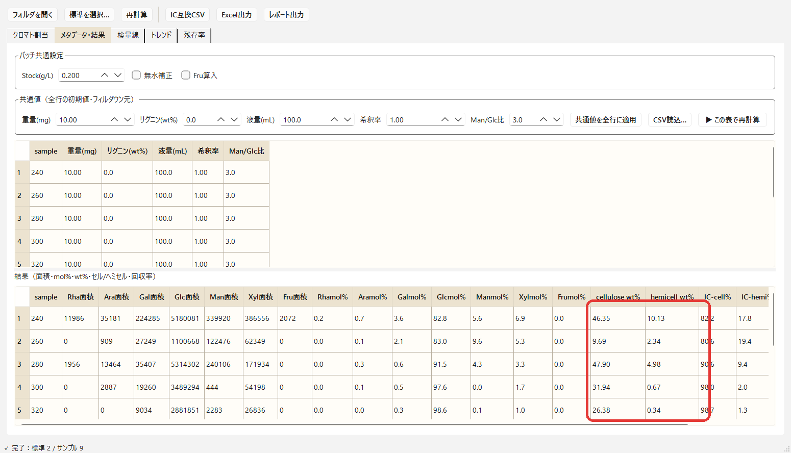The height and width of the screenshot is (453, 791).
Task: Increase 重量(mg) with its up arrow
Action: (114, 119)
